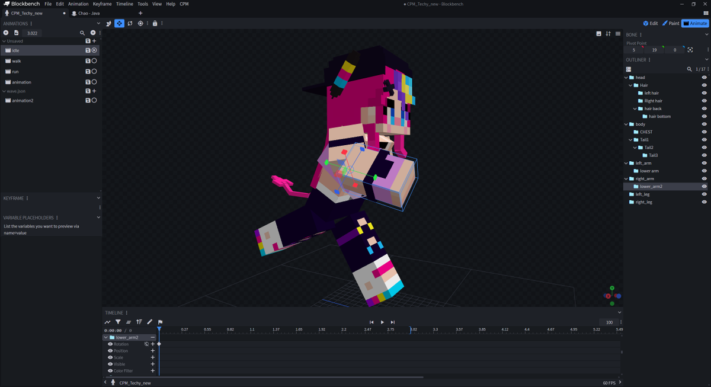Add a new animation under Unsaved
Image resolution: width=711 pixels, height=387 pixels.
click(x=94, y=41)
